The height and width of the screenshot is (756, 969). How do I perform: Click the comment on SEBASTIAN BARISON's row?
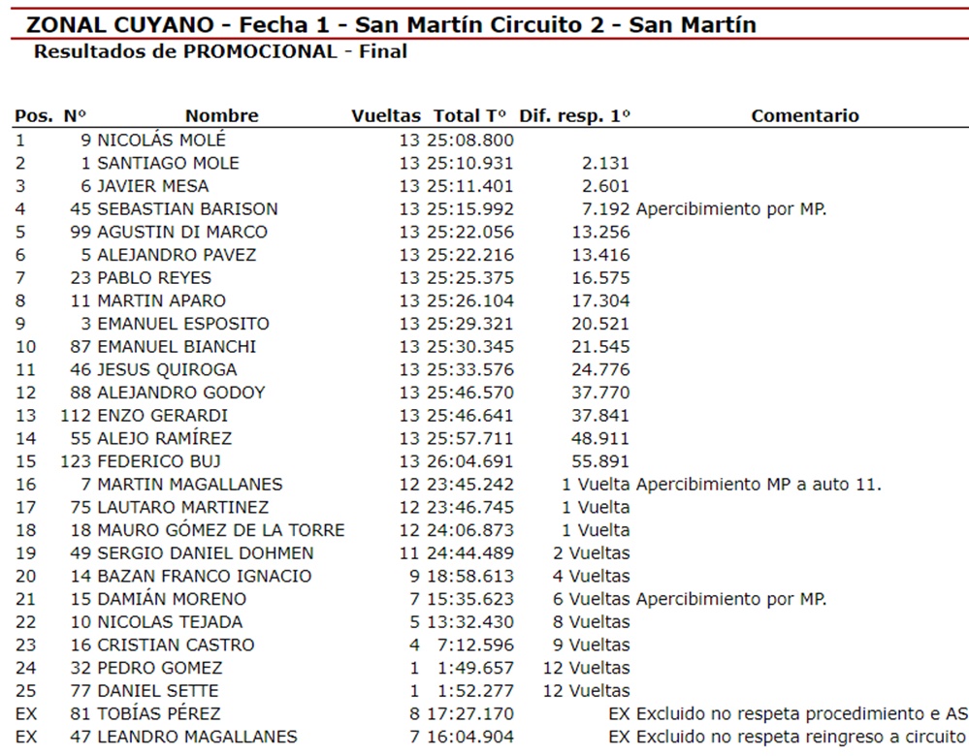click(731, 208)
